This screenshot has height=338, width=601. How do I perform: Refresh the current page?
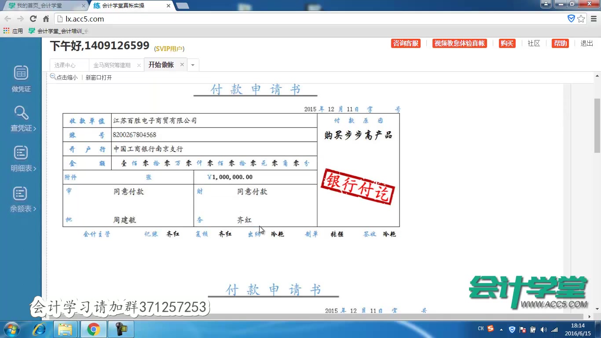[33, 18]
